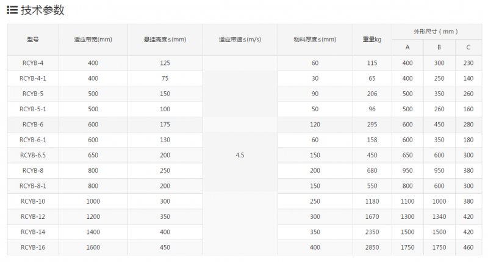Select the 技术参数 section title

pos(43,10)
